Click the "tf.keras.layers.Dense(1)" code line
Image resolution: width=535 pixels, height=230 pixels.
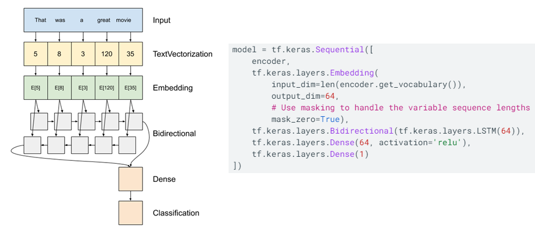(x=311, y=154)
